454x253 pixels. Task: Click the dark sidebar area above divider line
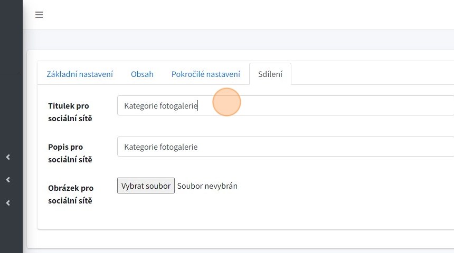point(11,37)
